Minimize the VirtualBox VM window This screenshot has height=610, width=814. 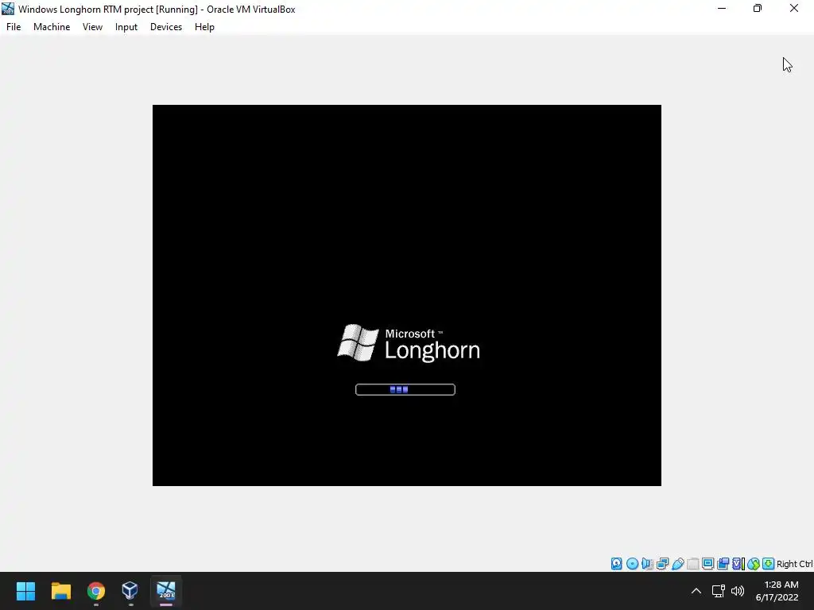pyautogui.click(x=722, y=8)
